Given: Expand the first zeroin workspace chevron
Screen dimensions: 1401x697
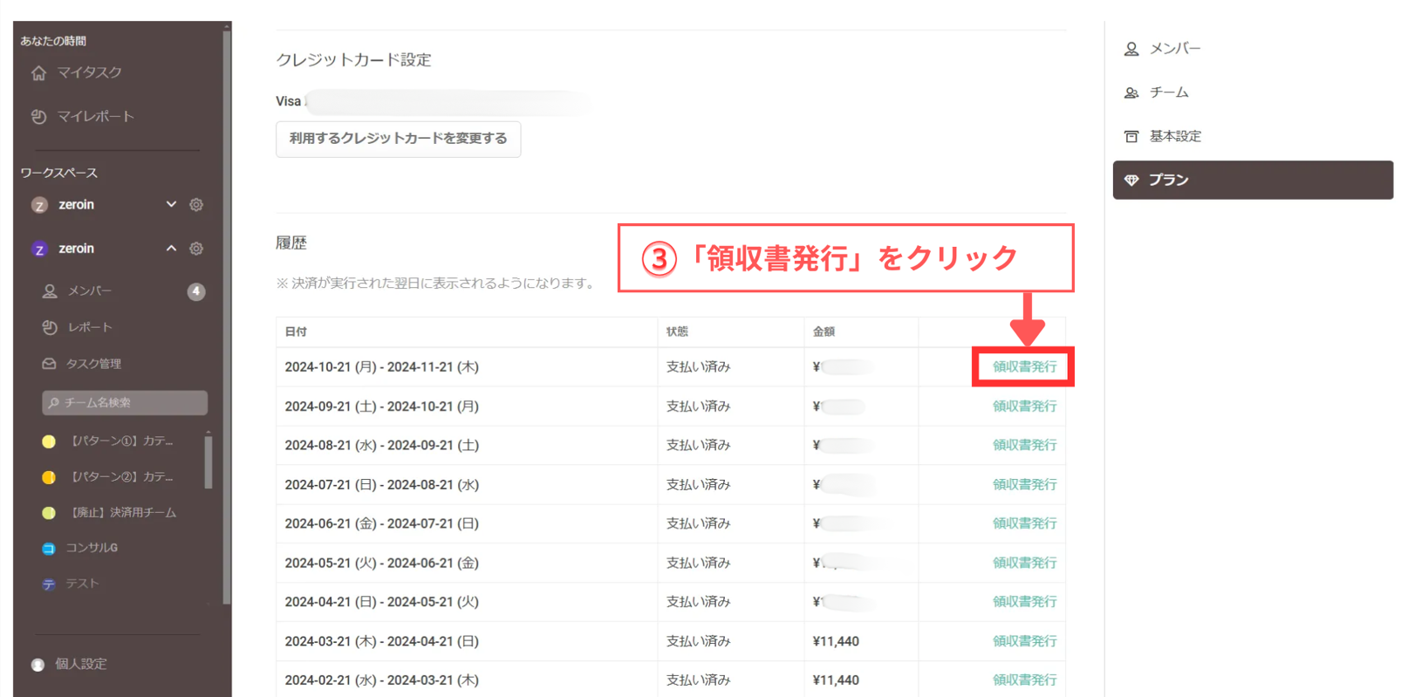Looking at the screenshot, I should [171, 204].
